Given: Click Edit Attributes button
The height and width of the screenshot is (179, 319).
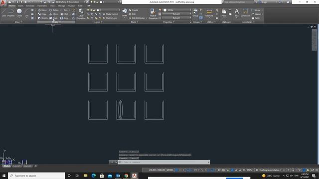Looking at the screenshot, I should point(137,18).
